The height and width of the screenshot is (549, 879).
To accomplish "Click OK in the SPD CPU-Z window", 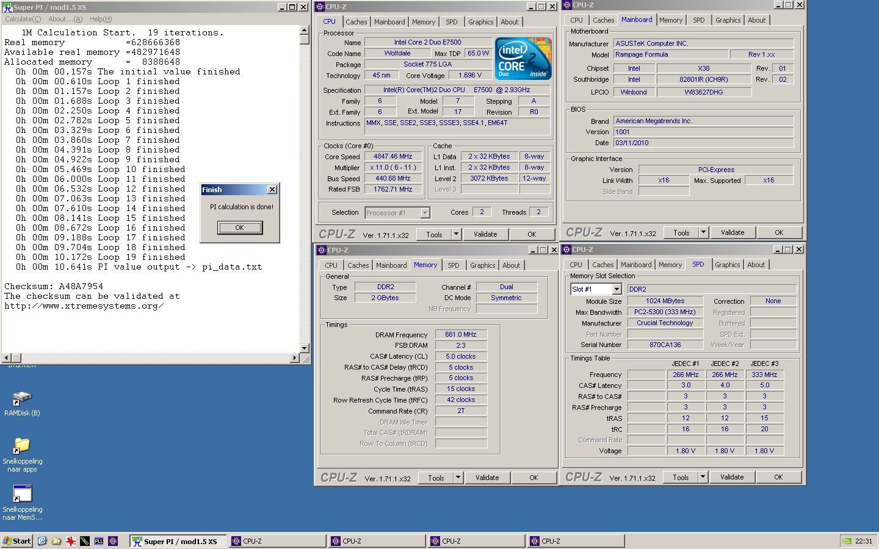I will 778,477.
